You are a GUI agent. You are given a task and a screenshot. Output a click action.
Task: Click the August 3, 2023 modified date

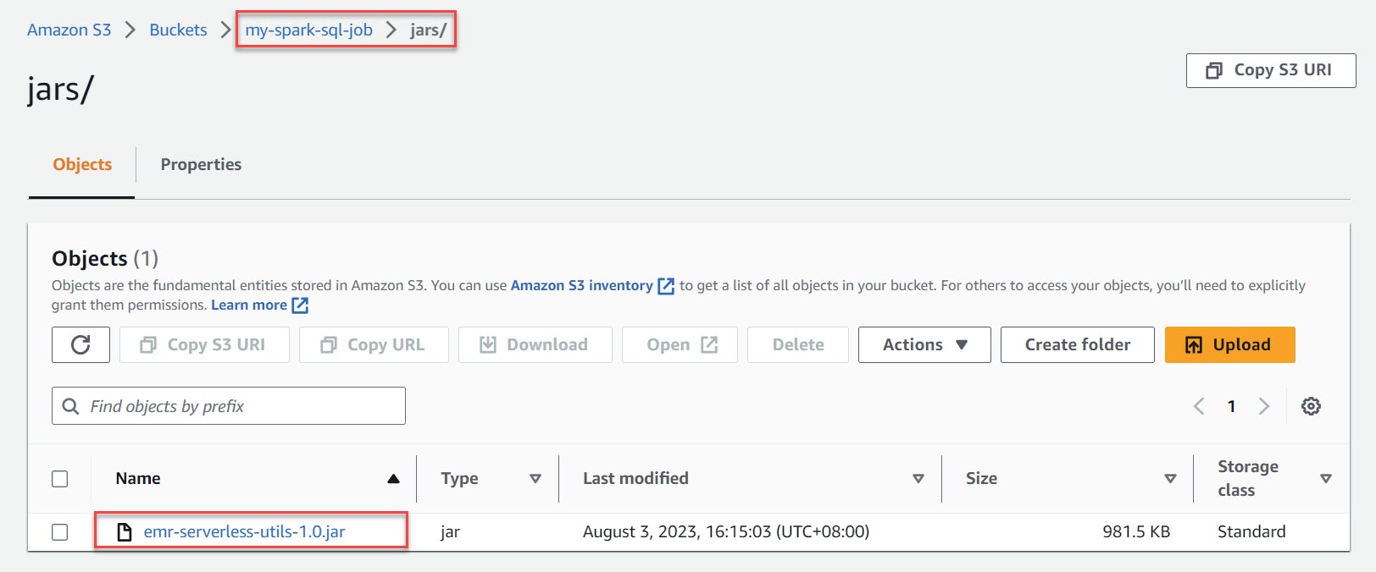pos(726,532)
